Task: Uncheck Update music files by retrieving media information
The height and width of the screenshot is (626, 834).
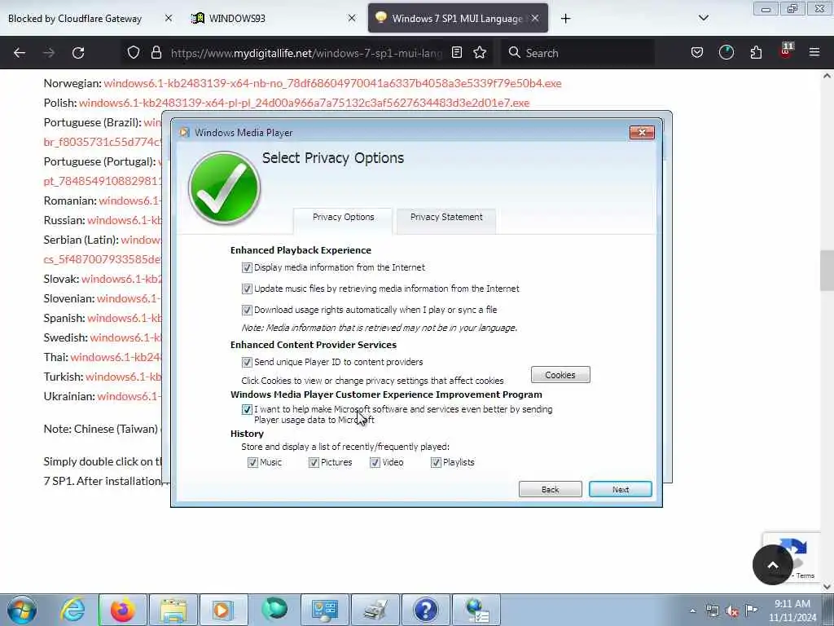Action: pyautogui.click(x=247, y=289)
